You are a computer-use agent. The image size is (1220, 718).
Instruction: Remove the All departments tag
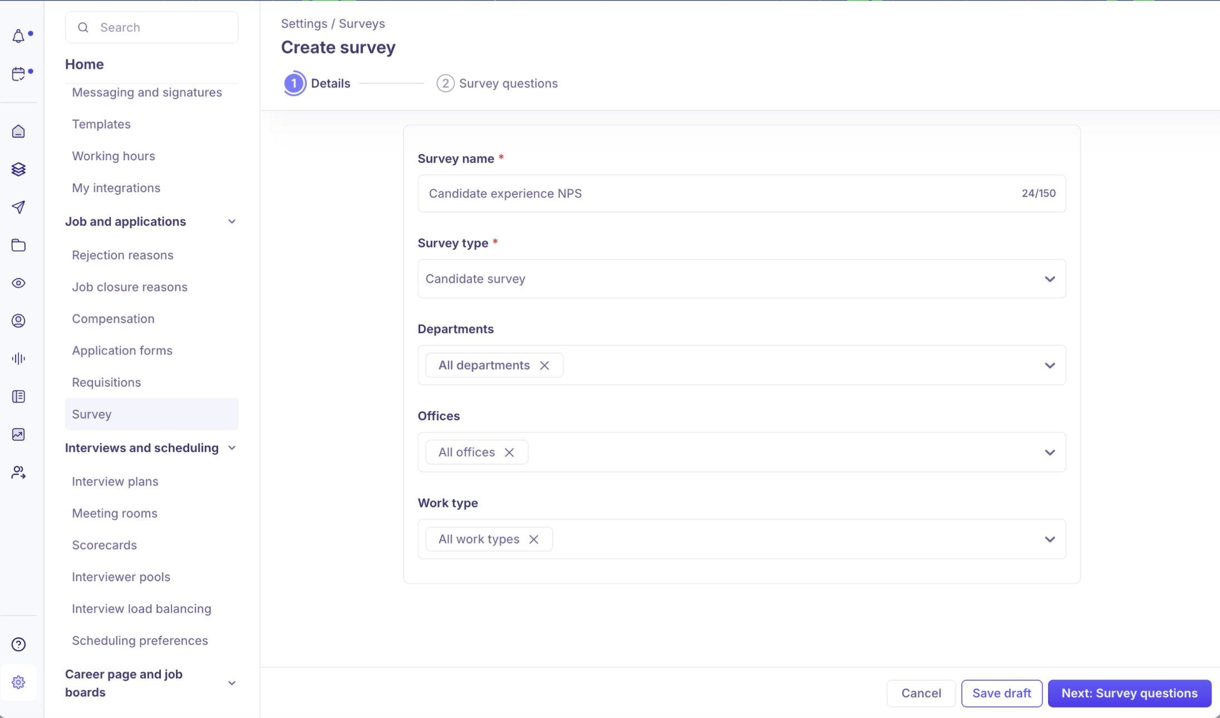544,365
